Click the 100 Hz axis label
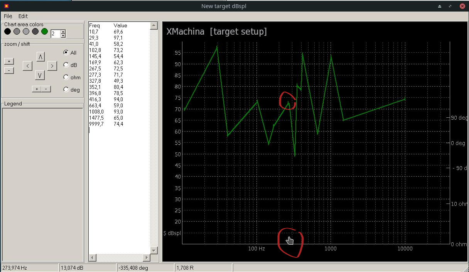469x272 pixels. (x=256, y=249)
